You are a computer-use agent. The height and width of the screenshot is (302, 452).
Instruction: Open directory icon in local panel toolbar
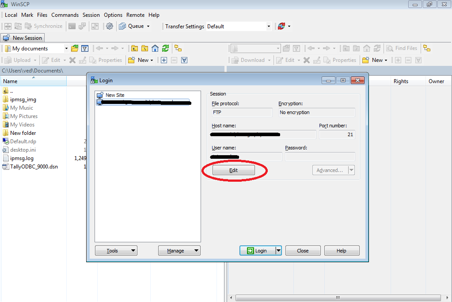click(x=75, y=49)
